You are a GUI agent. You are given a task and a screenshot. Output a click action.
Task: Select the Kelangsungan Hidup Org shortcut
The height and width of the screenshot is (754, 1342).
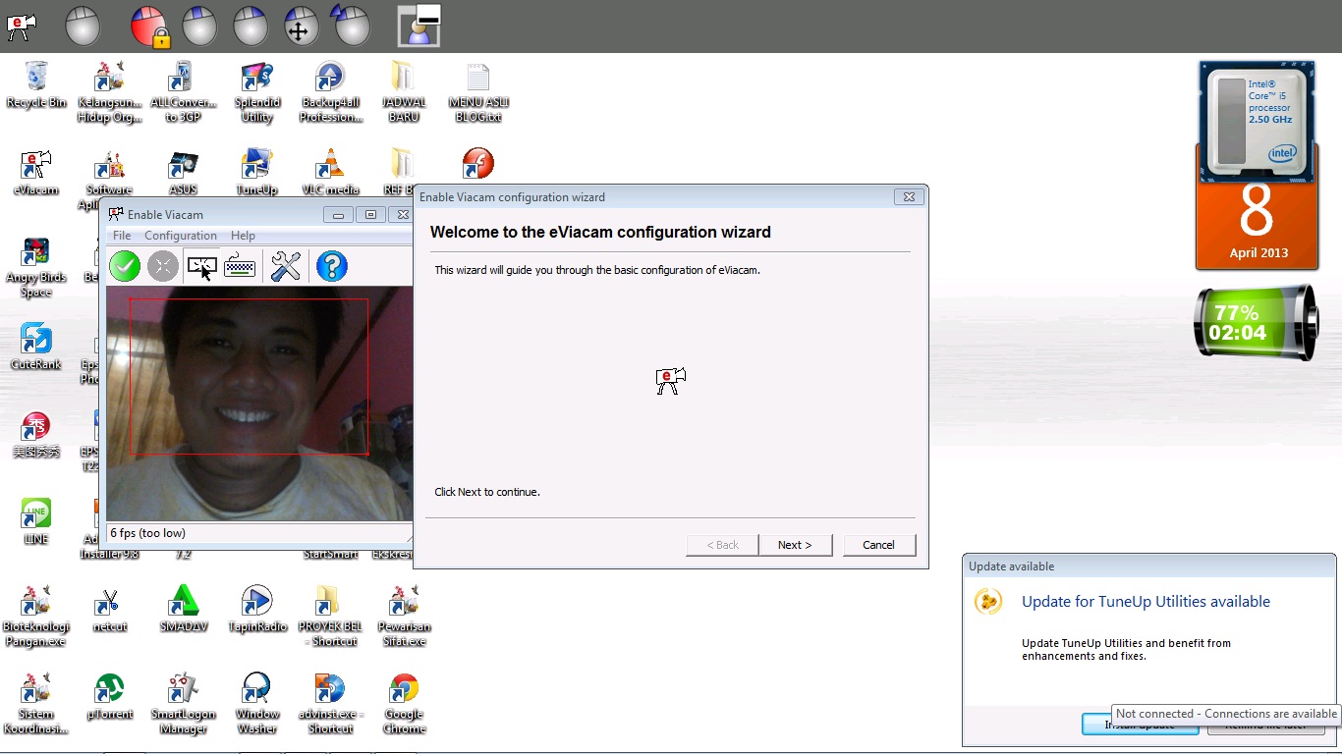click(109, 92)
